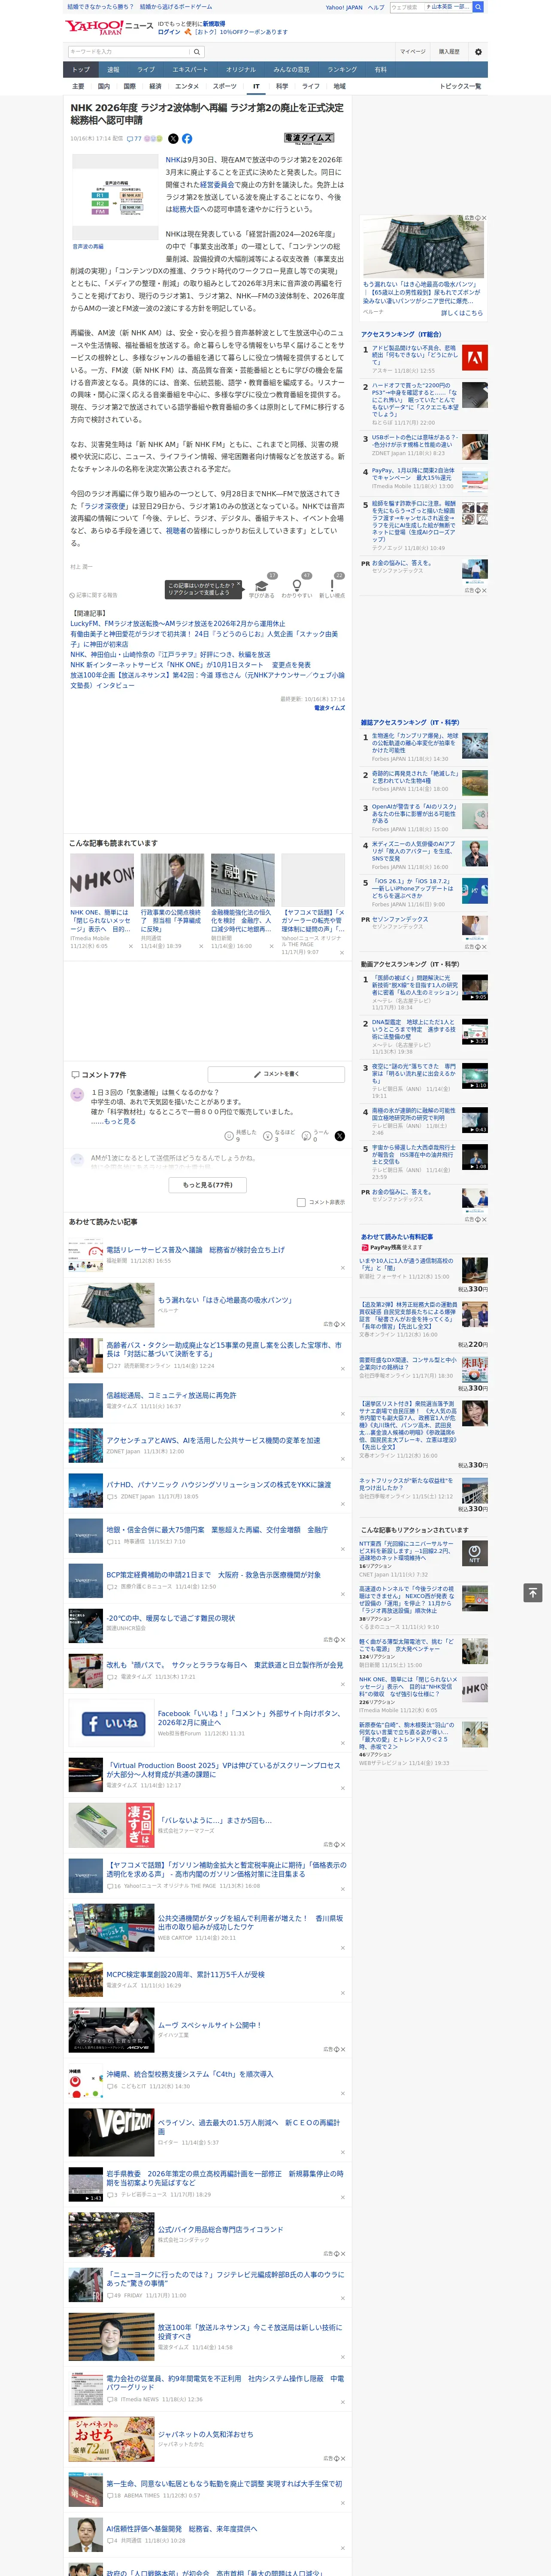Click the keyword search input field

click(129, 52)
